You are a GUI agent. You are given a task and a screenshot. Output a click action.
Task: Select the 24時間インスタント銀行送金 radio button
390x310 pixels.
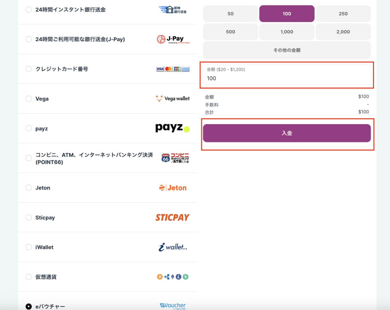coord(29,10)
